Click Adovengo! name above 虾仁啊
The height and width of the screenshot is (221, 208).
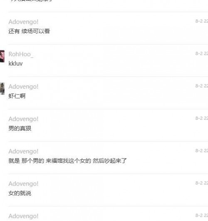coord(23,87)
